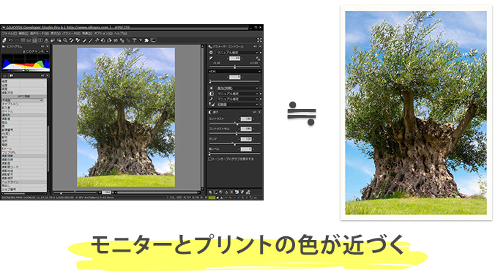Adjust the ガンマ slider
The height and width of the screenshot is (278, 495).
[x=234, y=144]
